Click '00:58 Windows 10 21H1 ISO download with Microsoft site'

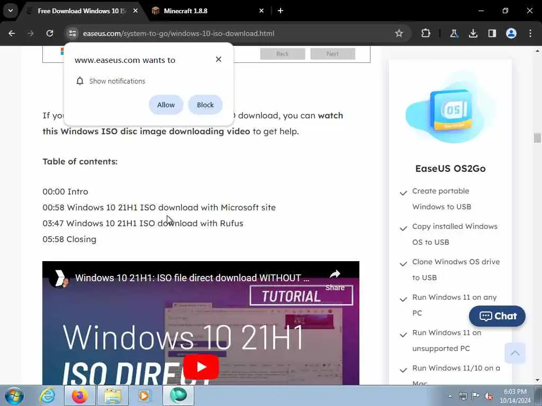pos(159,207)
